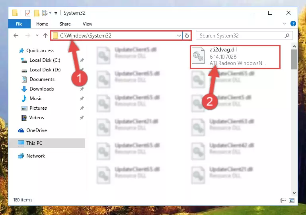Click the Network icon in sidebar
The width and height of the screenshot is (306, 215).
click(x=21, y=156)
